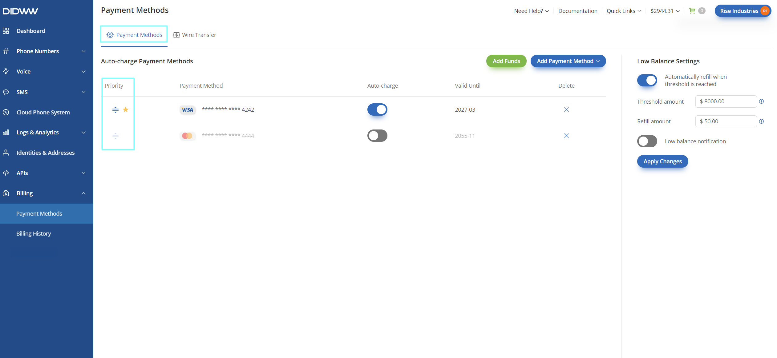Expand Logs & Analytics chevron
The height and width of the screenshot is (358, 777).
tap(83, 132)
